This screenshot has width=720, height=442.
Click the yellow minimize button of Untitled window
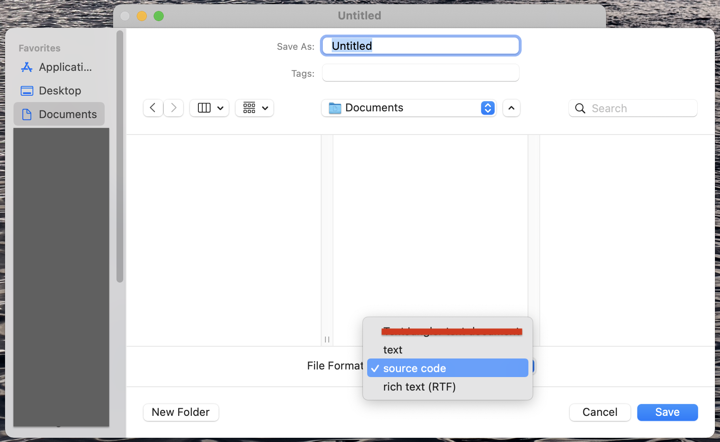tap(142, 16)
